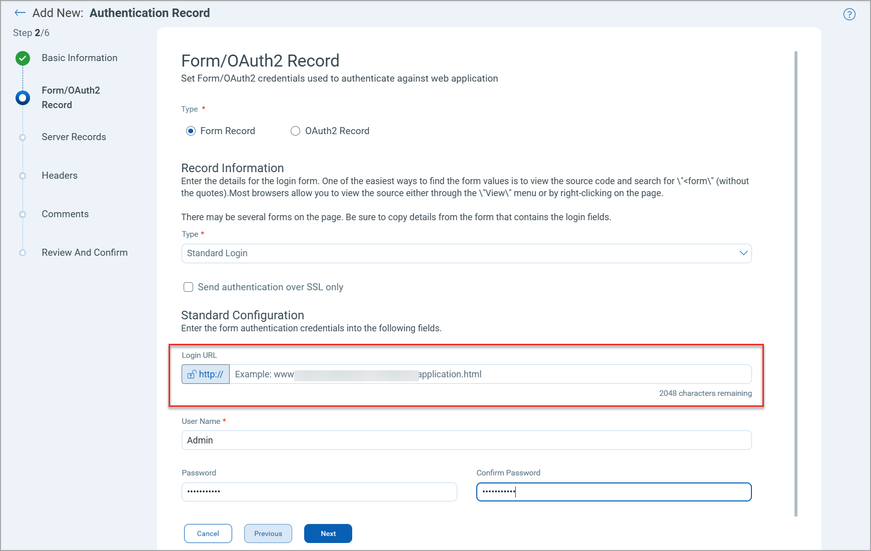871x551 pixels.
Task: Select the Form/OAuth2 Record step indicator
Action: (23, 98)
